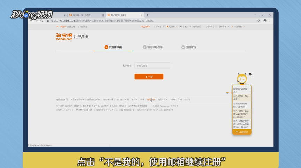Open footer link 万网
Screen dimensions: 301x168
click(180, 100)
